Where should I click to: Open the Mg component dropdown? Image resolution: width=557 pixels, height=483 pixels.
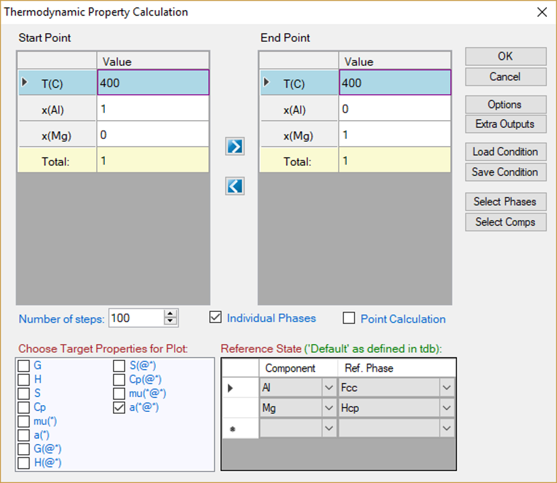329,408
